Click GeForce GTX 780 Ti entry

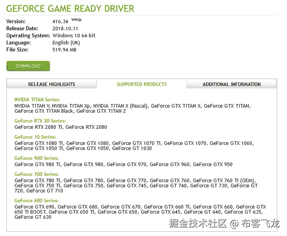[38, 181]
